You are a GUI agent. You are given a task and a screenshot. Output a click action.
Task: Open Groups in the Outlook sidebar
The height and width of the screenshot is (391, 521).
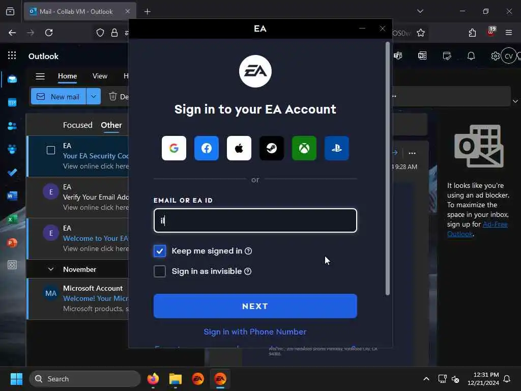tap(12, 149)
